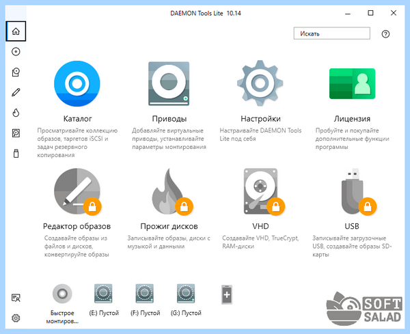This screenshot has width=410, height=334.
Task: Open the Редактор образов title
Action: [x=77, y=226]
